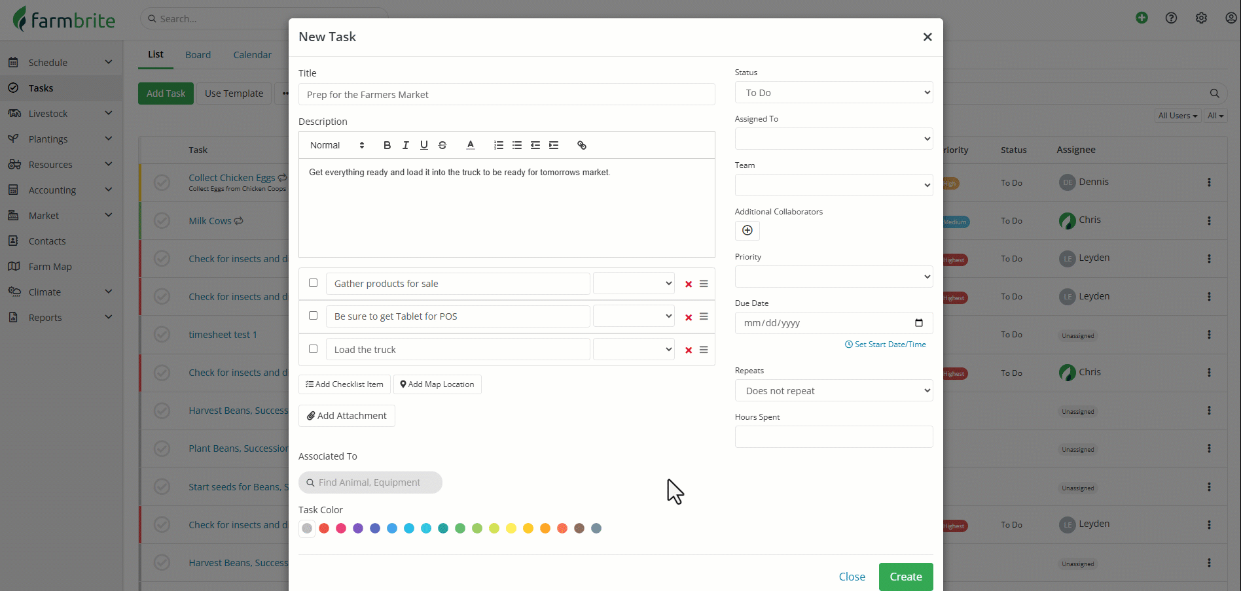
Task: Tick the 'Be sure to get Tablet for POS' checkbox
Action: pyautogui.click(x=313, y=316)
